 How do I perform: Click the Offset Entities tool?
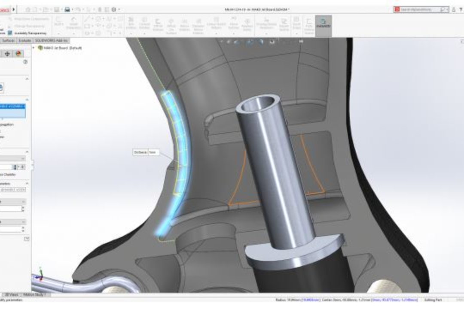158,25
